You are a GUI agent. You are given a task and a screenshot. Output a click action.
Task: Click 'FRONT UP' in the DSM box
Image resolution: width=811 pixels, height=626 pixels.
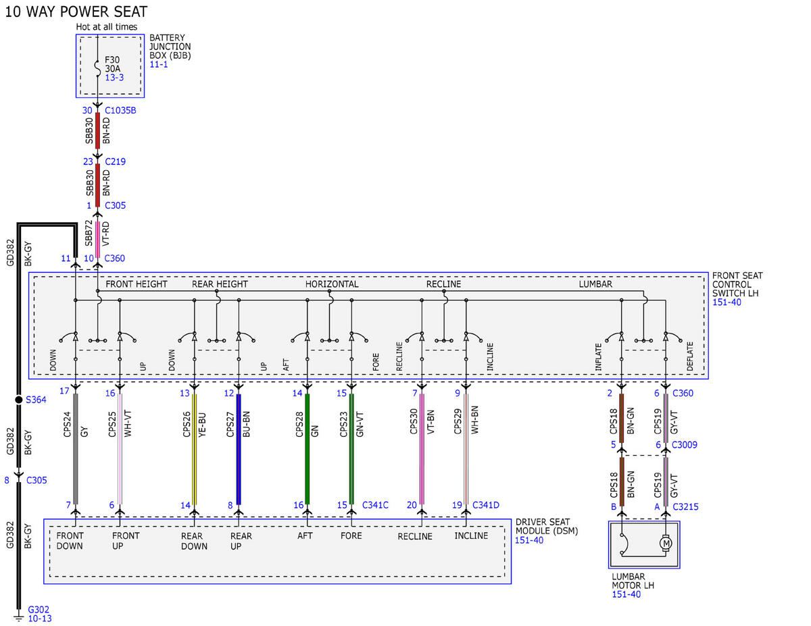click(126, 541)
